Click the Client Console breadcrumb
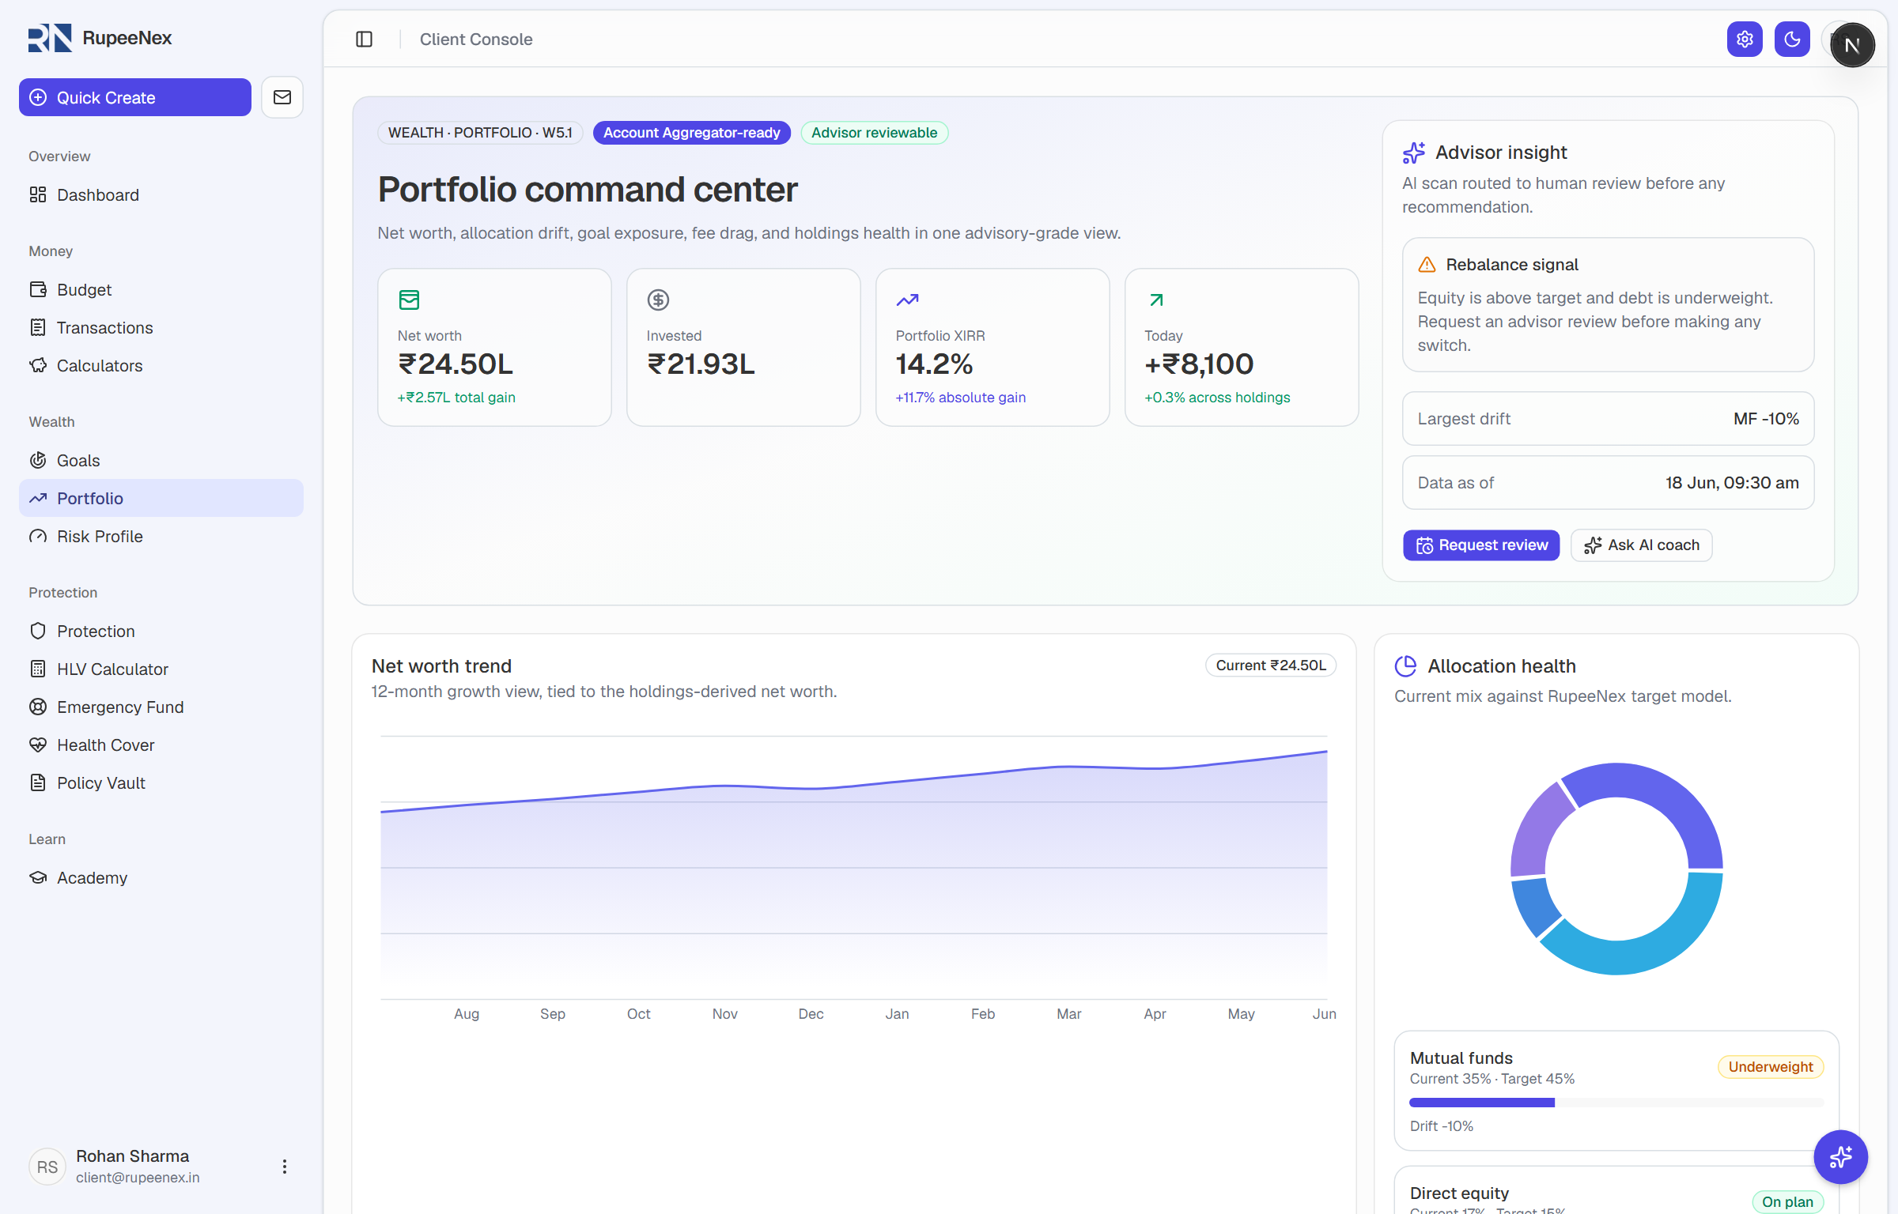Screen dimensions: 1898x1214 476,40
